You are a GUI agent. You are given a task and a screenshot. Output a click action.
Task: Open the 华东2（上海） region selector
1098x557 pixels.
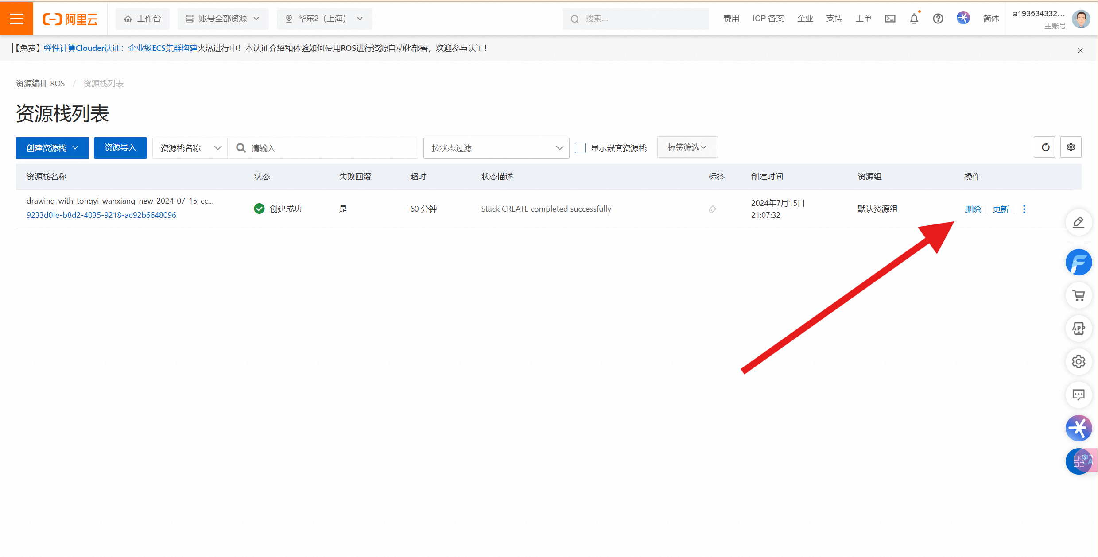324,19
